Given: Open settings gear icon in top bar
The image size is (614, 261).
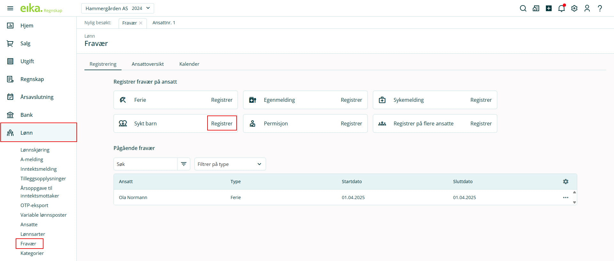Looking at the screenshot, I should [x=574, y=9].
